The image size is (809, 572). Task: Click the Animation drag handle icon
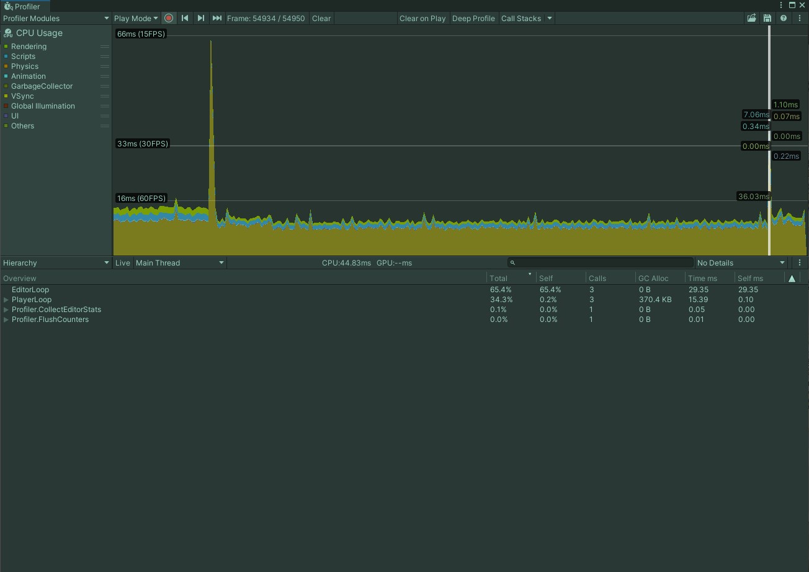105,76
